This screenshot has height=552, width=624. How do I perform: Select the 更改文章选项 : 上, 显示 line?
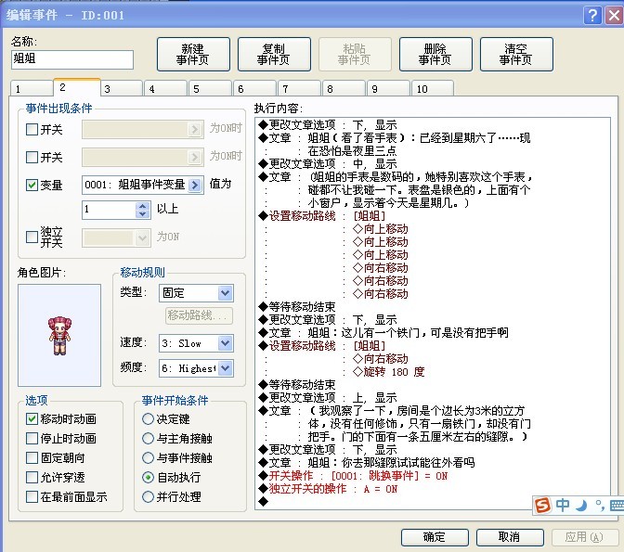(328, 397)
